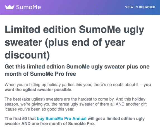Screen dimensions: 160x132
Task: Click the 'The best (aka ugliest) sweaters' line
Action: [75, 99]
